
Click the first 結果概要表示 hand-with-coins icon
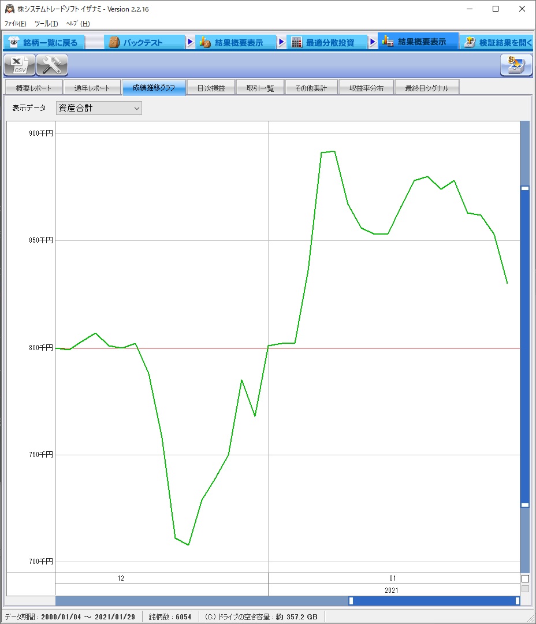(x=205, y=43)
